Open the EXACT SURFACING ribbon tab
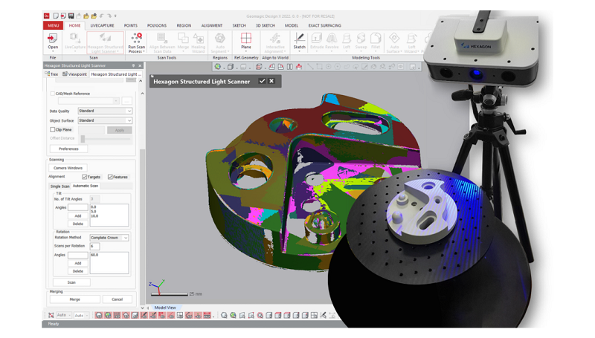 coord(324,25)
